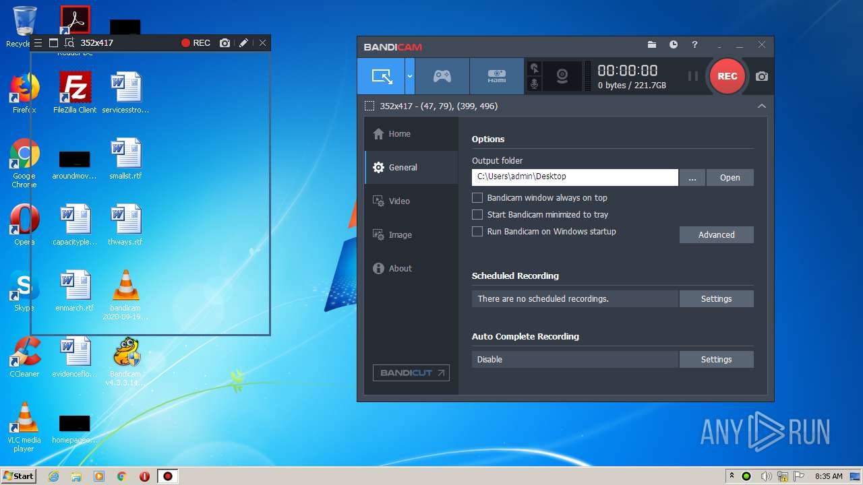Click the Bandicut link button
The height and width of the screenshot is (485, 863).
(411, 373)
